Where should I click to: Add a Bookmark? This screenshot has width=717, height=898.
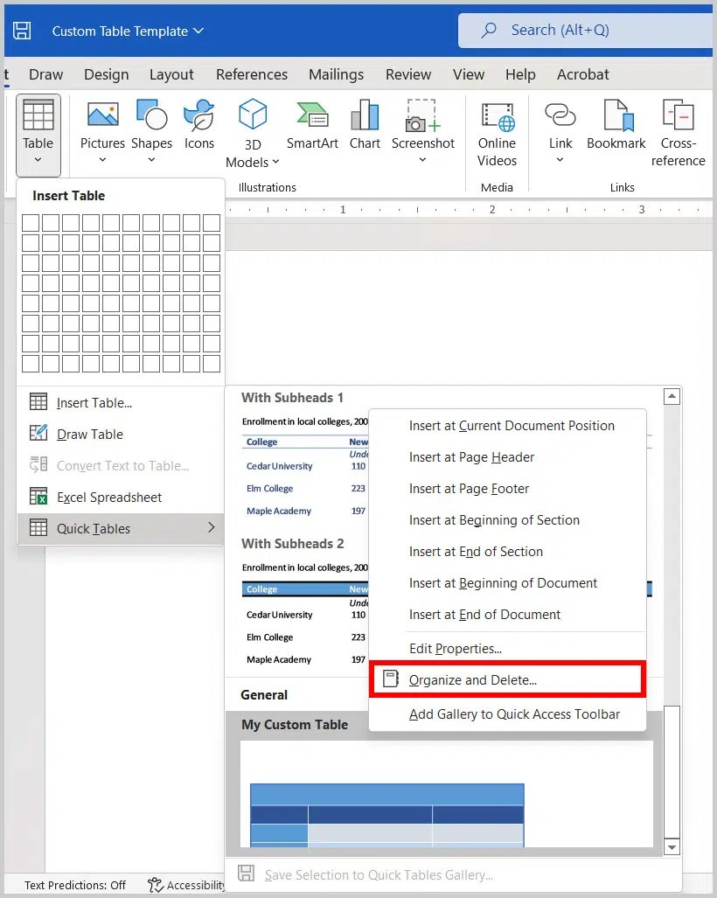(616, 122)
